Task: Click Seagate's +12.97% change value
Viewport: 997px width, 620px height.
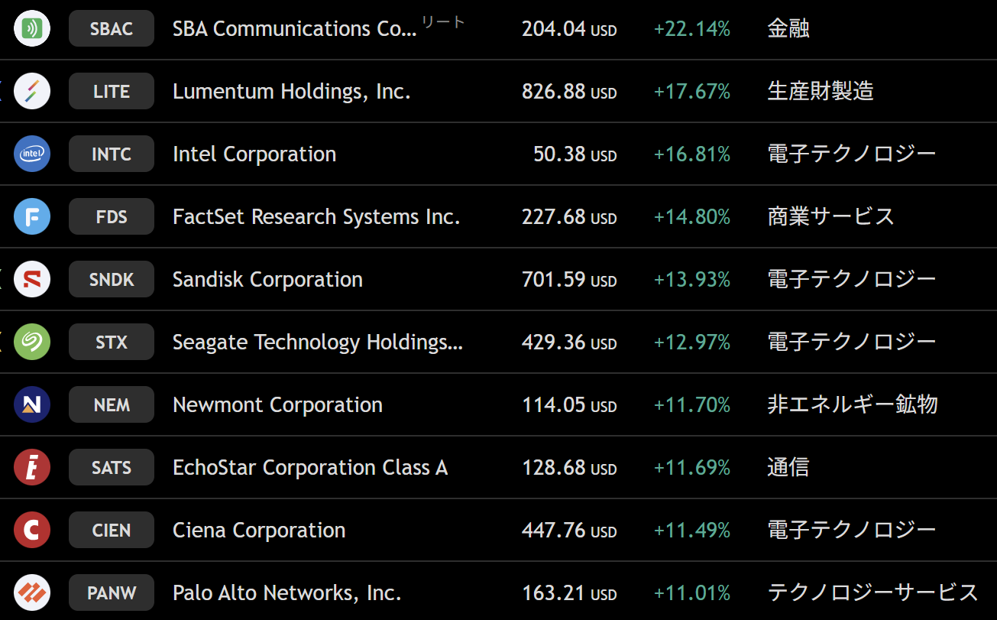Action: pyautogui.click(x=692, y=342)
